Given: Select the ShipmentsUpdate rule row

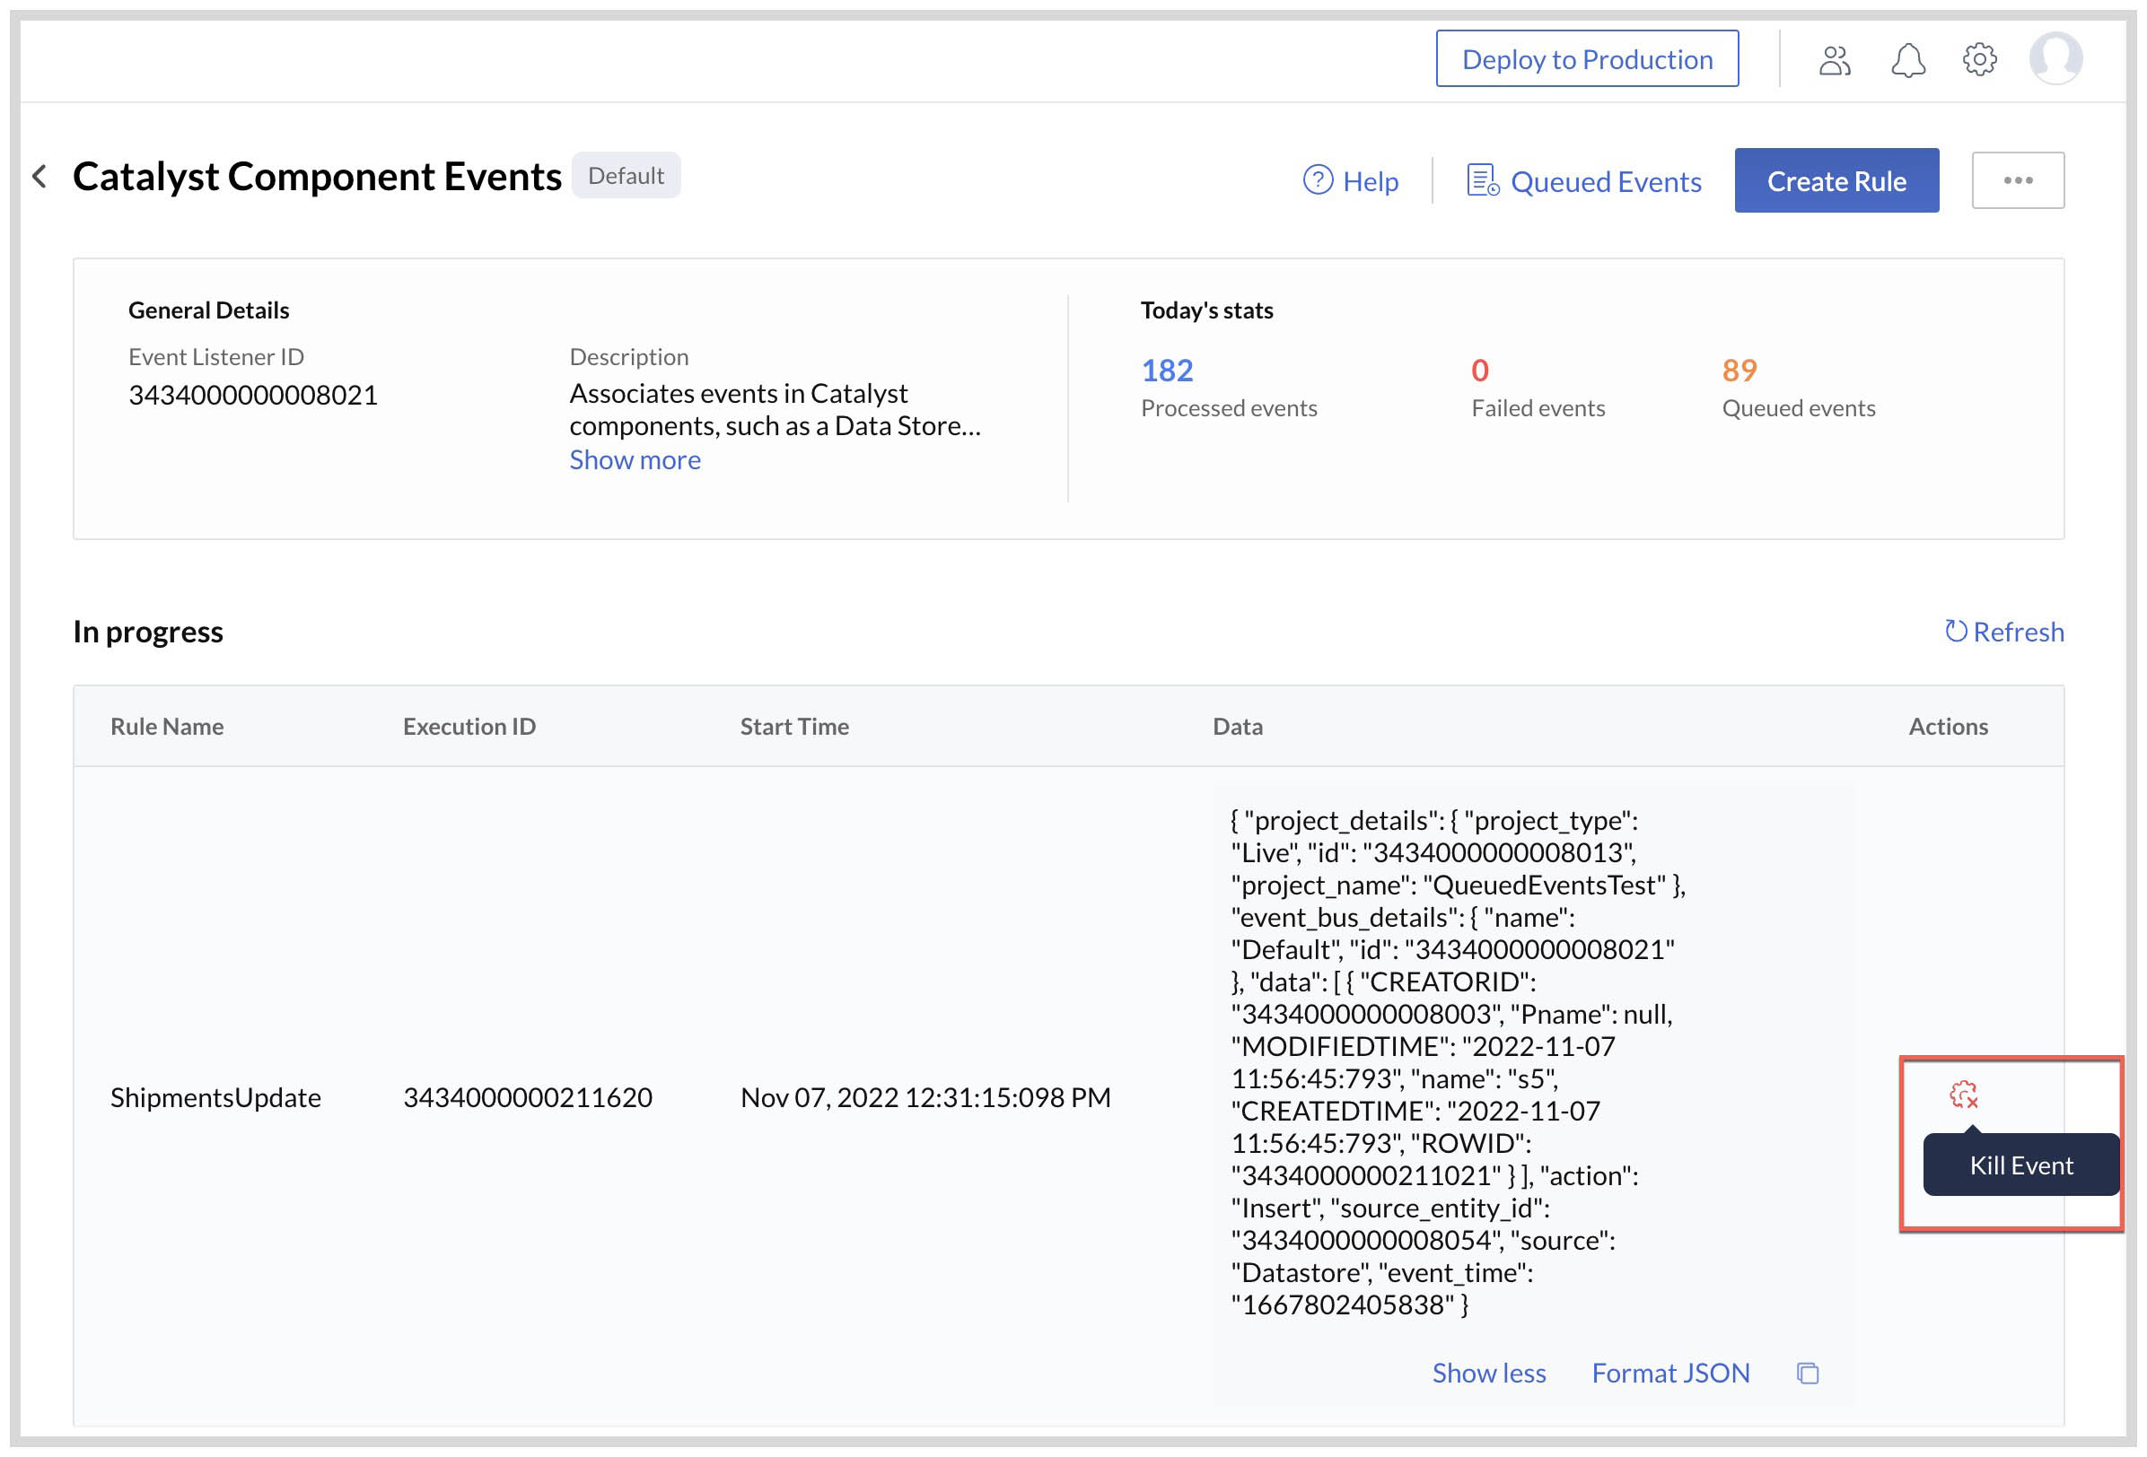Looking at the screenshot, I should point(216,1097).
